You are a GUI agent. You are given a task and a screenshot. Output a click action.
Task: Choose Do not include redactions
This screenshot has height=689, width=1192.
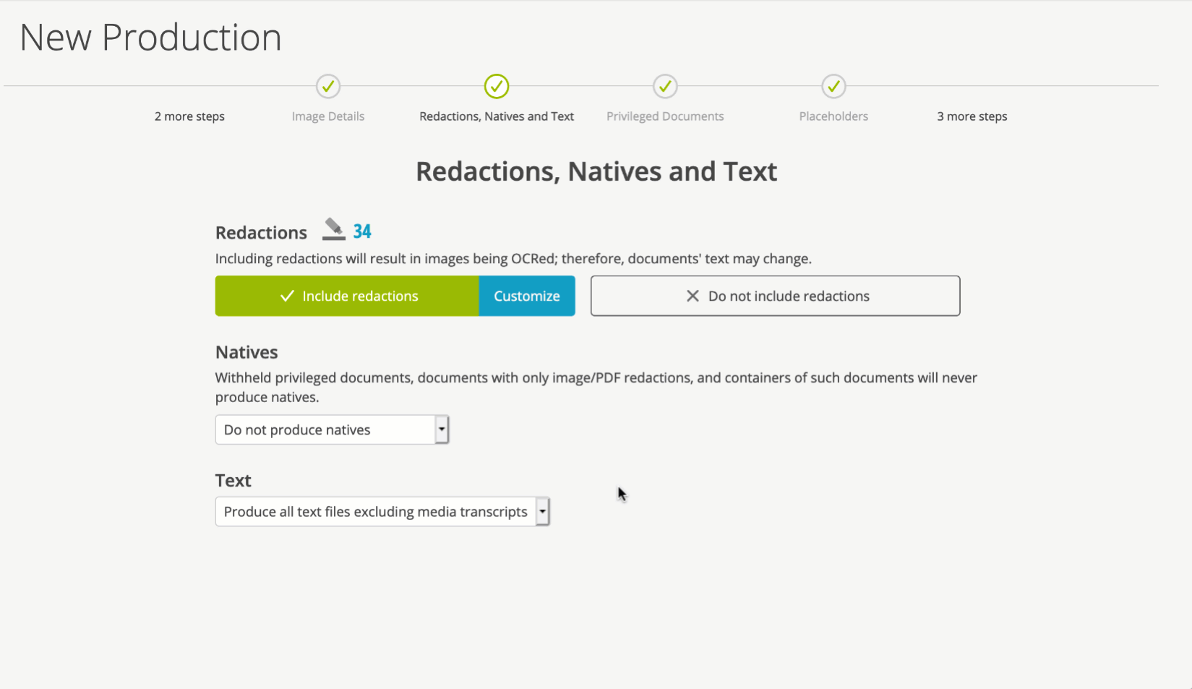pos(775,296)
